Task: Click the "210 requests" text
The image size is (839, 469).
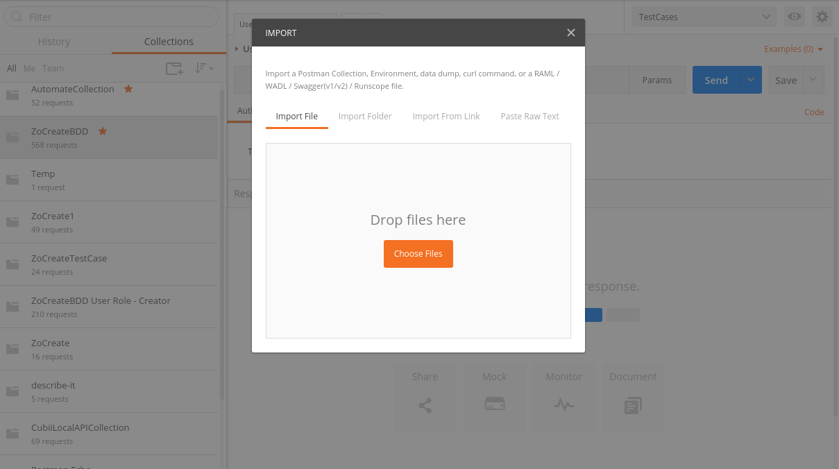Action: [54, 314]
